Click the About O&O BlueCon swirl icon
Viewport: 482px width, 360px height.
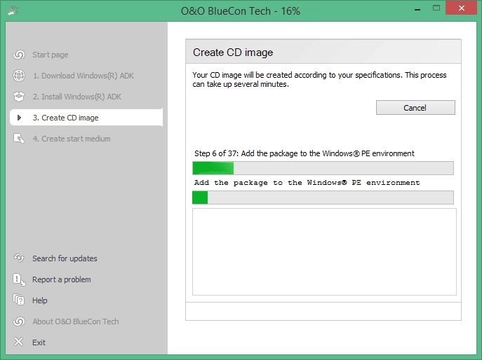[x=19, y=321]
